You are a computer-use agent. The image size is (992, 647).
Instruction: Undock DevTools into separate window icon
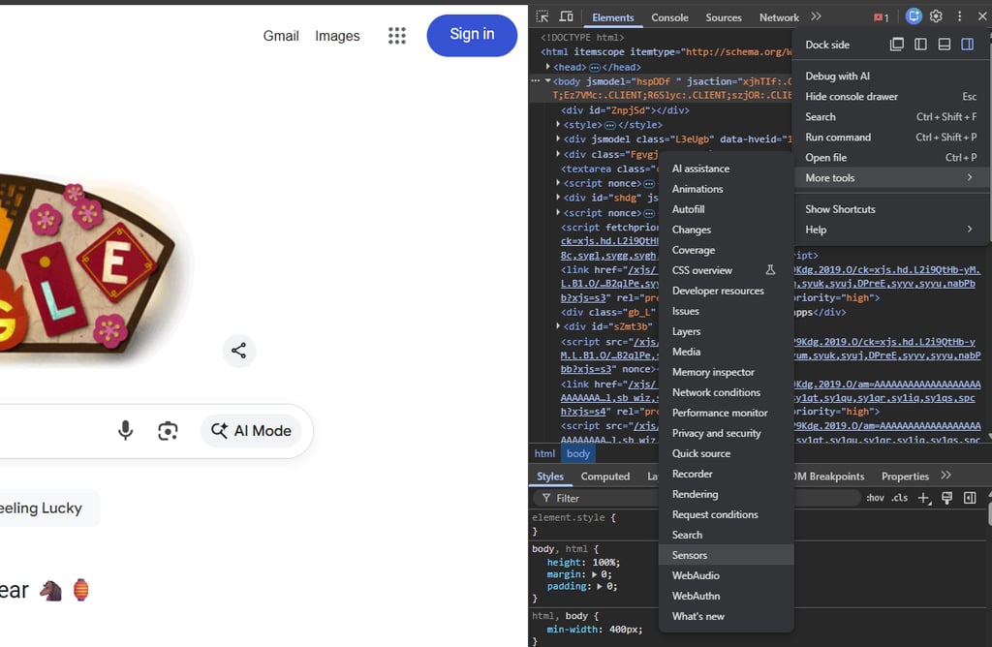pyautogui.click(x=896, y=45)
